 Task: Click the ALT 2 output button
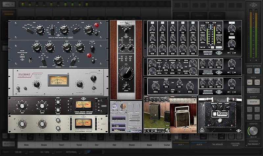pos(257,110)
